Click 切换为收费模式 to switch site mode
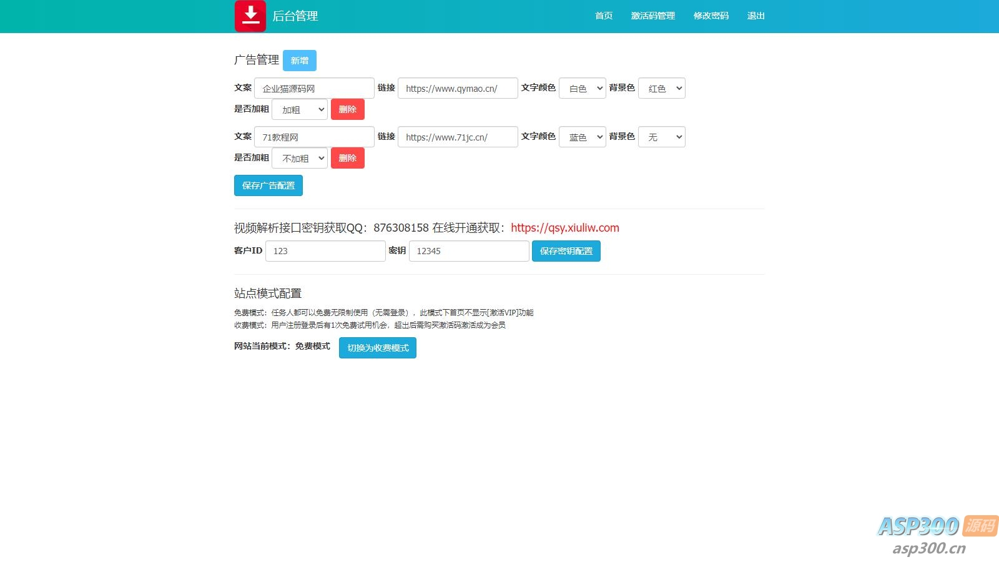 point(377,348)
